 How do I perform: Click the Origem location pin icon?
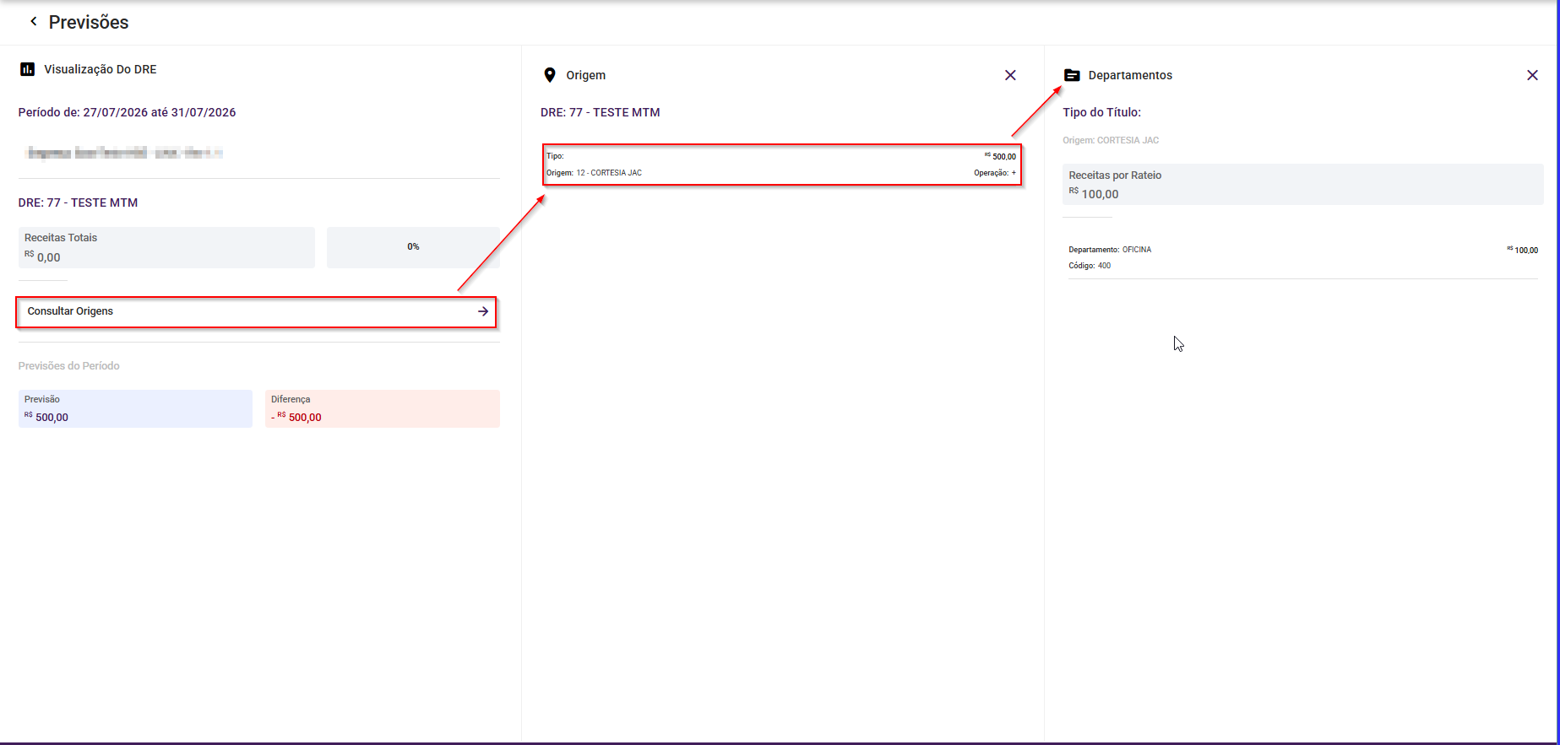[x=550, y=75]
